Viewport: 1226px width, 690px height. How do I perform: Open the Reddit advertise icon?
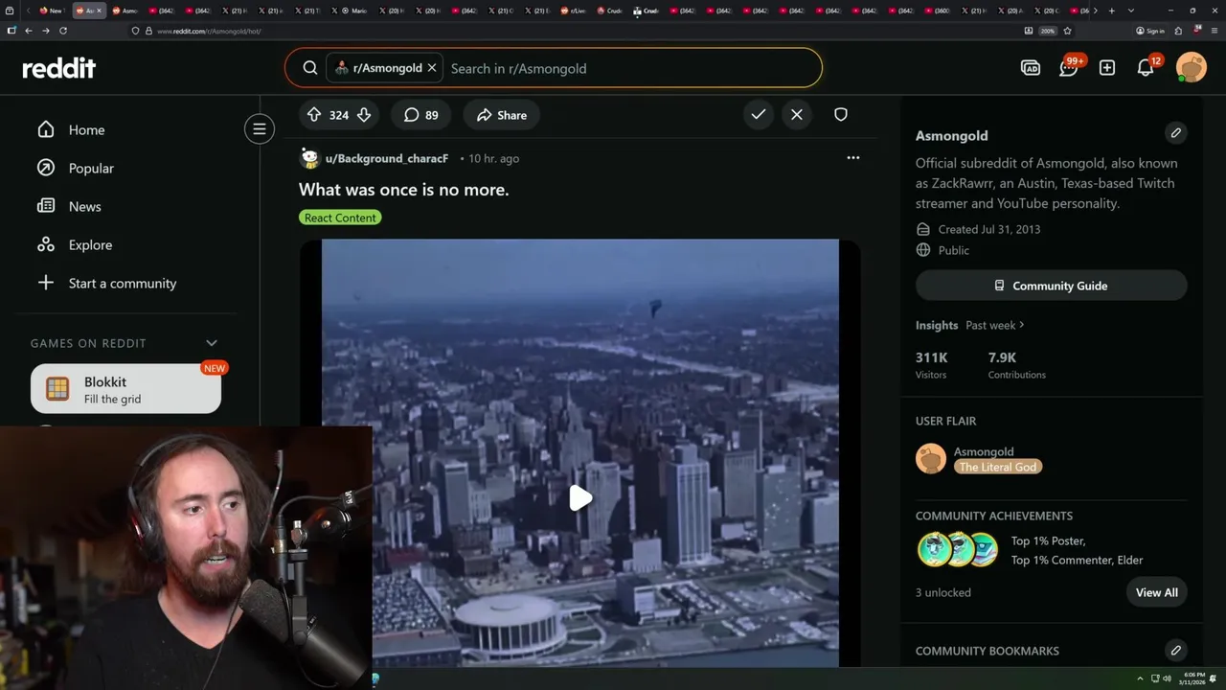pyautogui.click(x=1031, y=68)
